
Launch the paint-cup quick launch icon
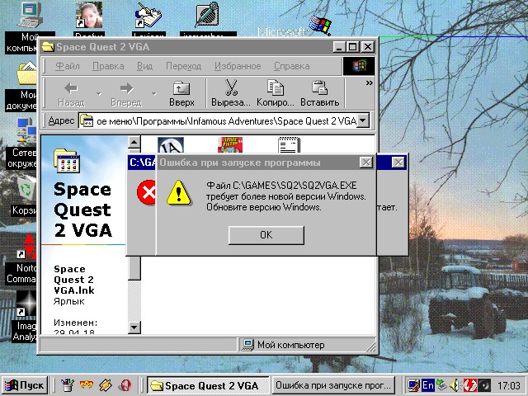point(68,385)
